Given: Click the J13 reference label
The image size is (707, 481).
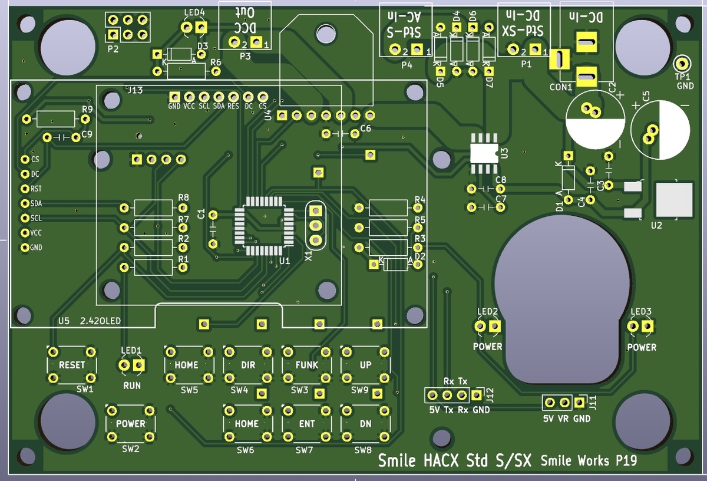Looking at the screenshot, I should [134, 90].
